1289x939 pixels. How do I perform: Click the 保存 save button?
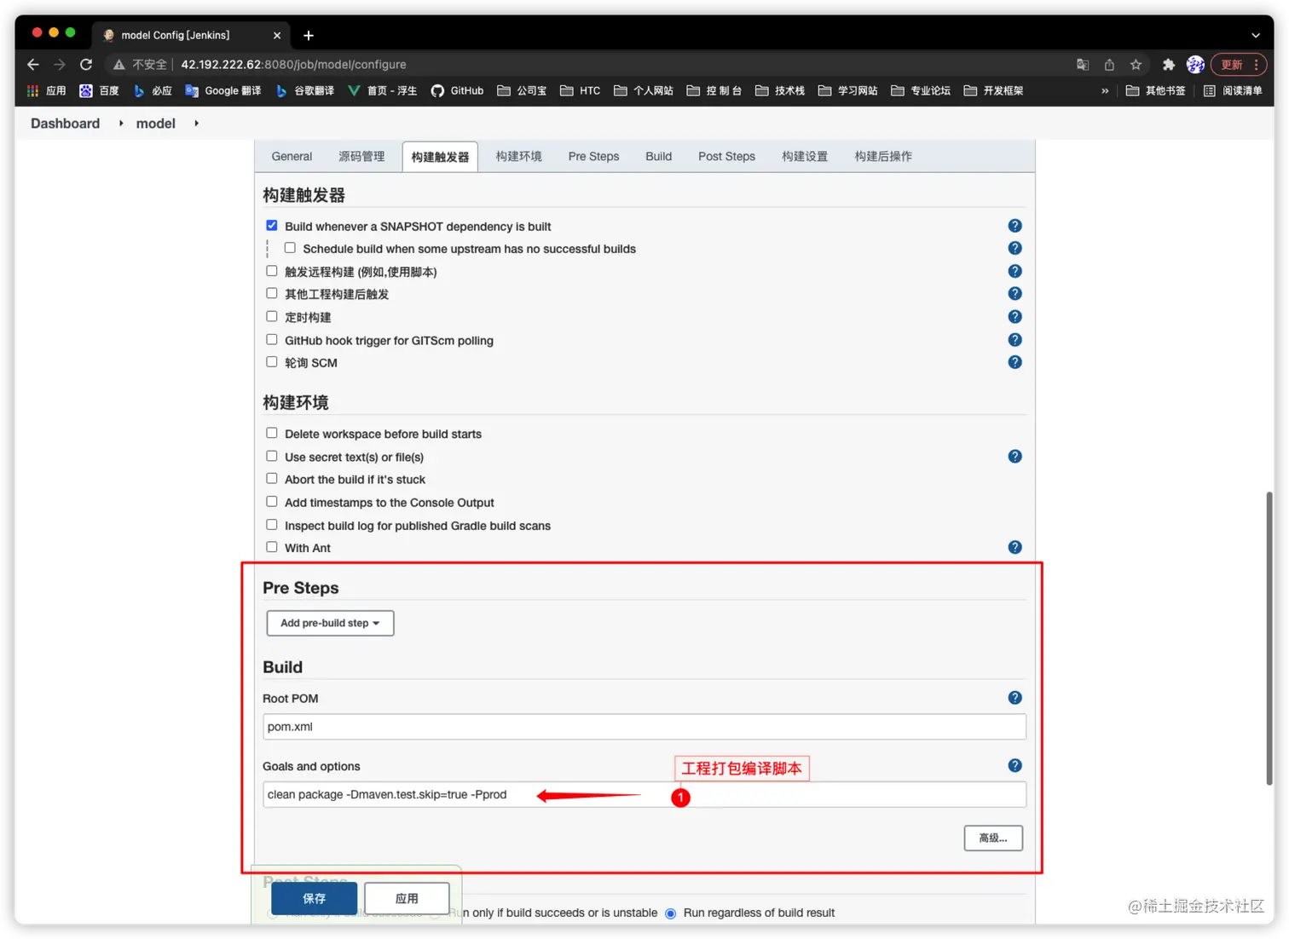click(x=315, y=898)
